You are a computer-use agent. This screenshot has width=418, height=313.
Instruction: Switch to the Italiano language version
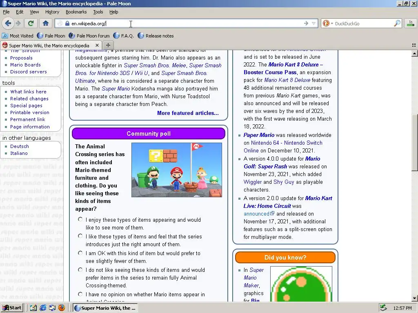tap(19, 153)
